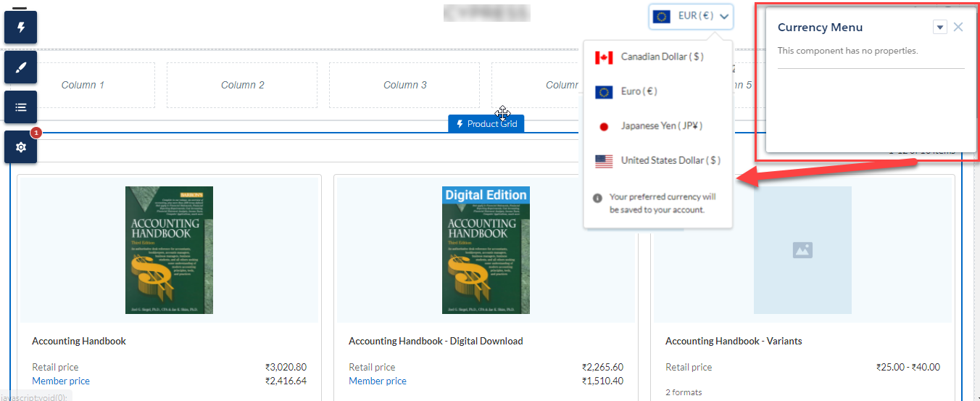Open the Components lightning bolt panel
This screenshot has height=401, width=980.
21,28
